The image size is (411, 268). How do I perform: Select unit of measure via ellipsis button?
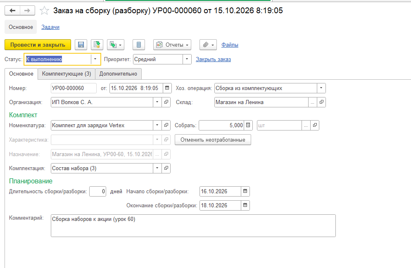(306, 125)
